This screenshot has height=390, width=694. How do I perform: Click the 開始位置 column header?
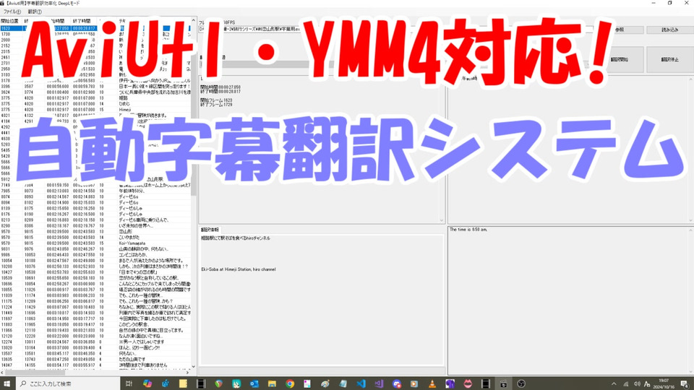click(x=11, y=21)
